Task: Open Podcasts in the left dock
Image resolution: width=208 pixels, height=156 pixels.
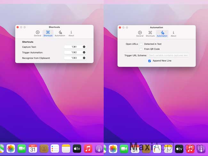Action: pos(99,149)
